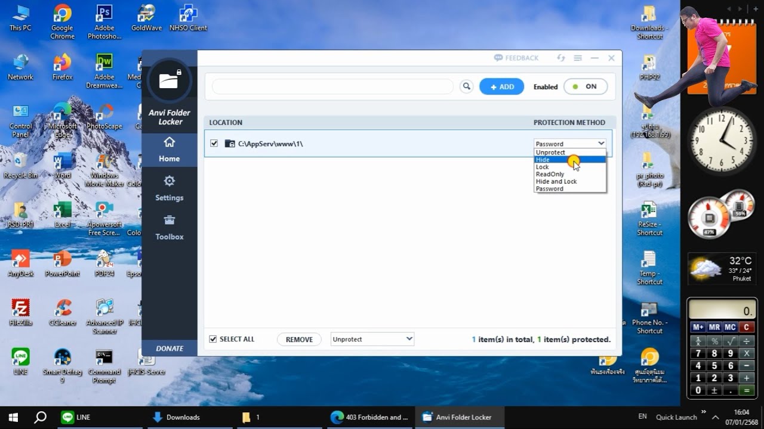Open the hamburger menu in Anvi title bar
Screen dimensions: 764x429
click(578, 58)
